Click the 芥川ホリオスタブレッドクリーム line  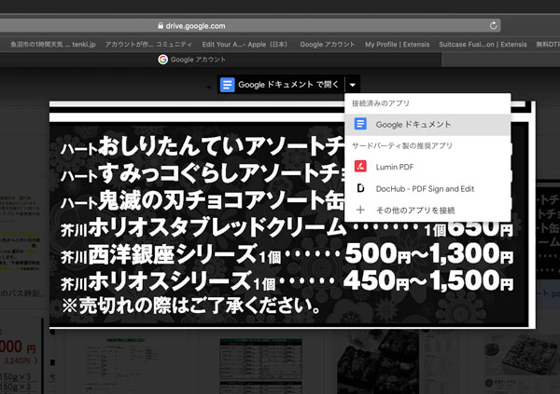tap(287, 227)
